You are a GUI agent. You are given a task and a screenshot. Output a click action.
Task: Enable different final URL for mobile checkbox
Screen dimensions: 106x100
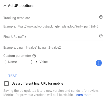(6, 84)
